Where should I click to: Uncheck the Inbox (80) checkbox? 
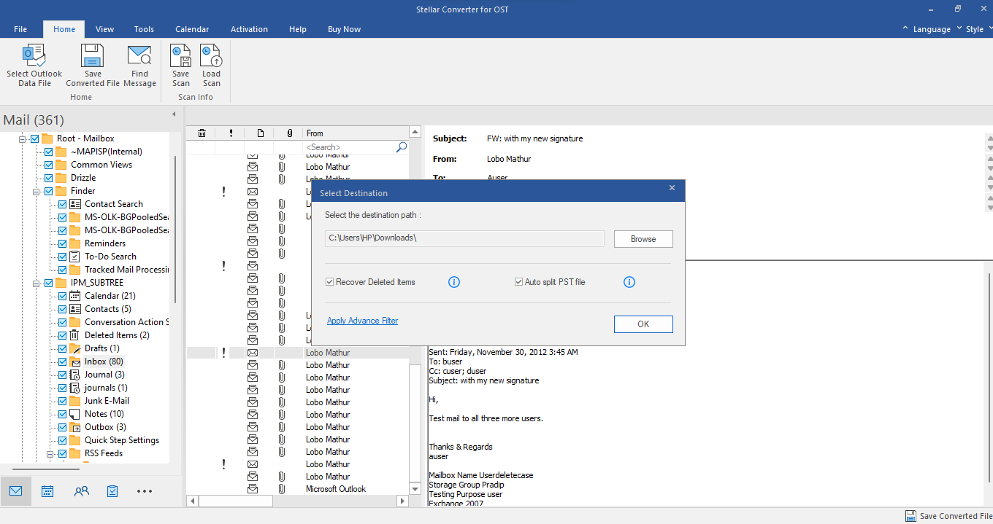click(x=63, y=361)
